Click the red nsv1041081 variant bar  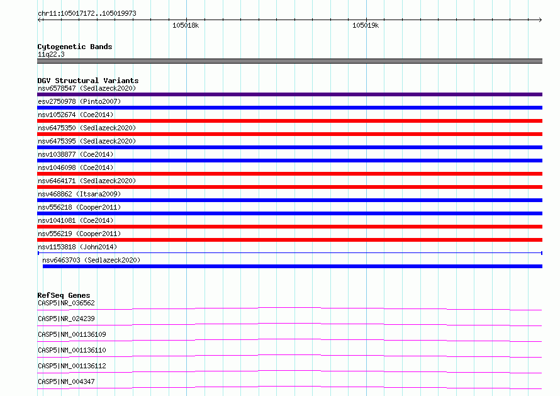click(289, 227)
